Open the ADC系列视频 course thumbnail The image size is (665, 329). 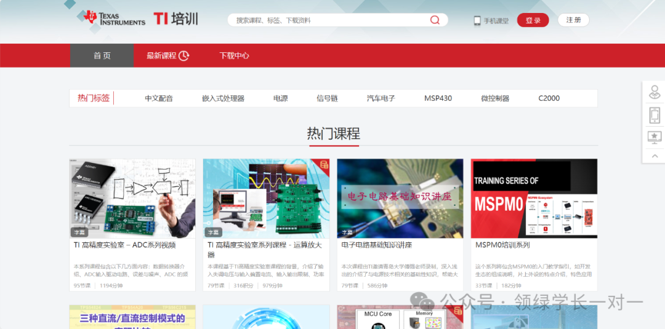tap(132, 199)
